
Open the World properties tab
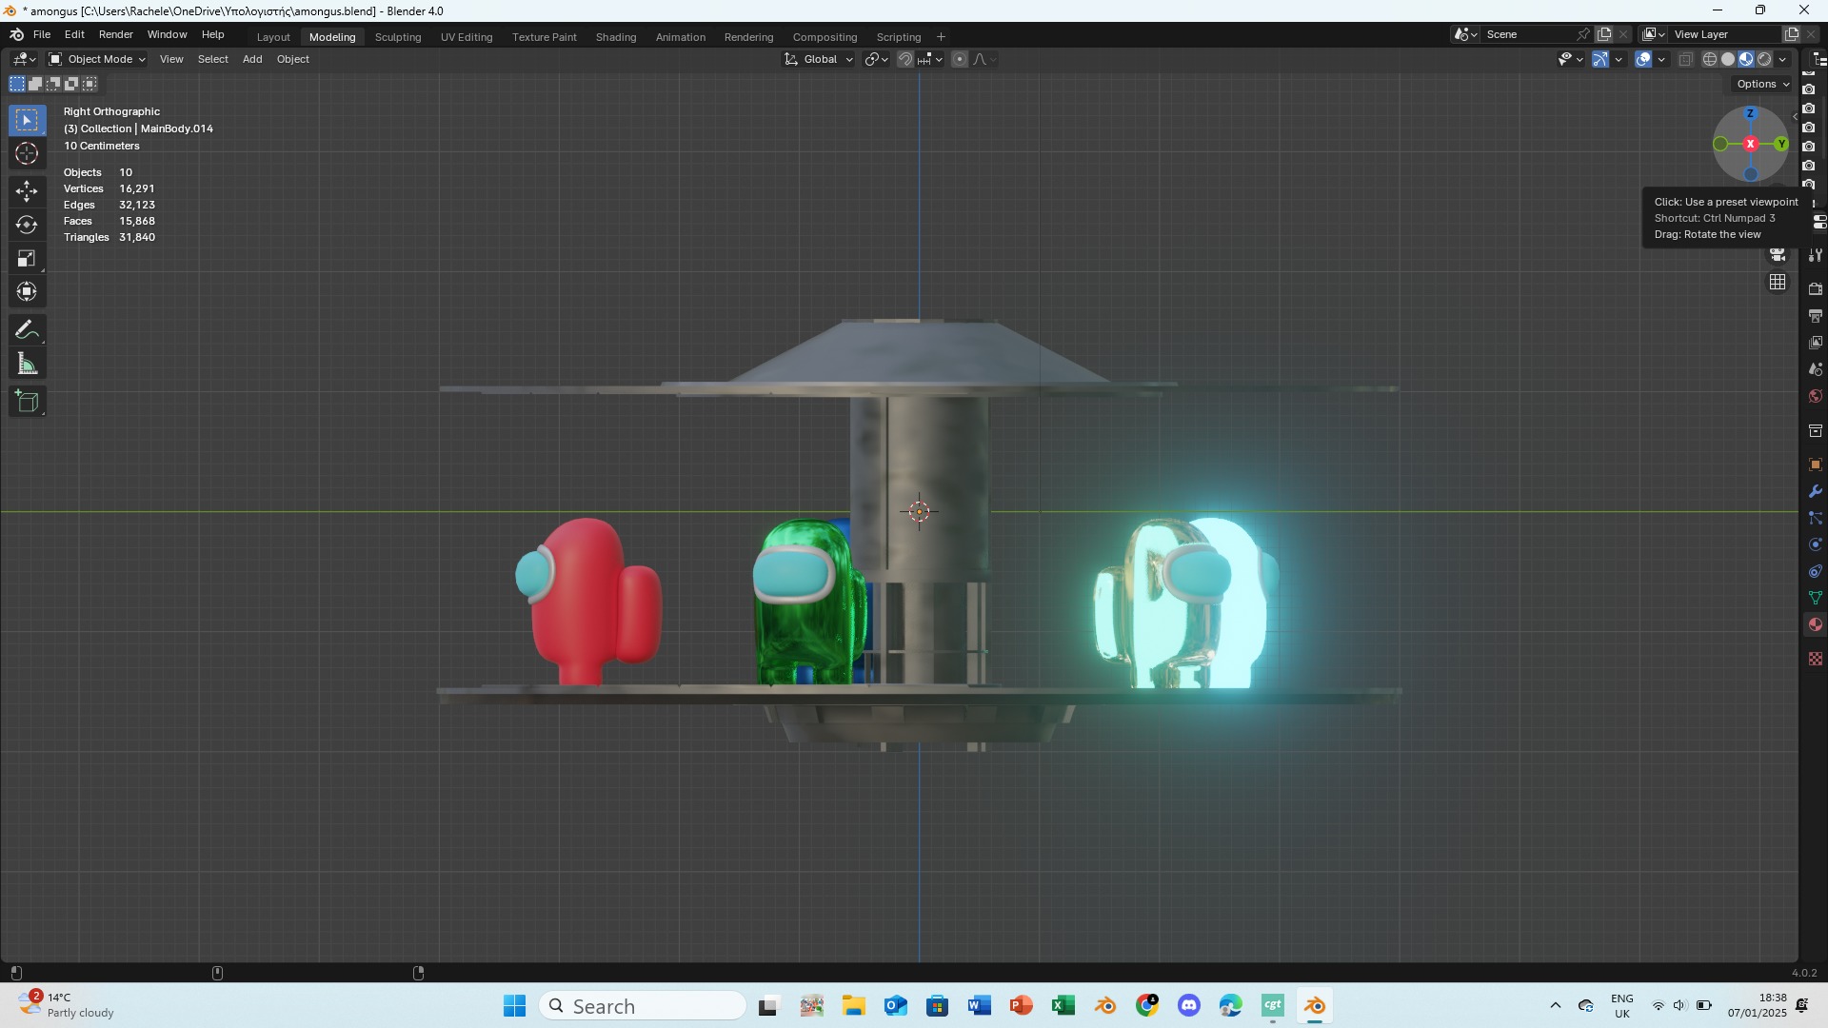(x=1816, y=396)
